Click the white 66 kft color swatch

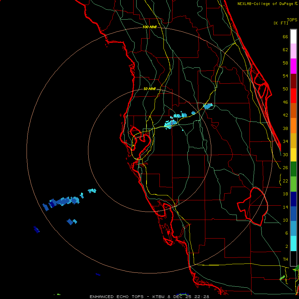click(x=293, y=37)
